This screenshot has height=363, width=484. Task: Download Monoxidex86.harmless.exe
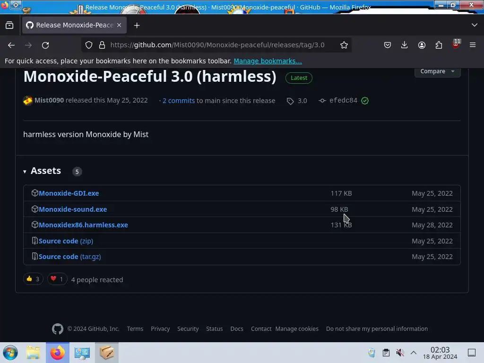[83, 225]
